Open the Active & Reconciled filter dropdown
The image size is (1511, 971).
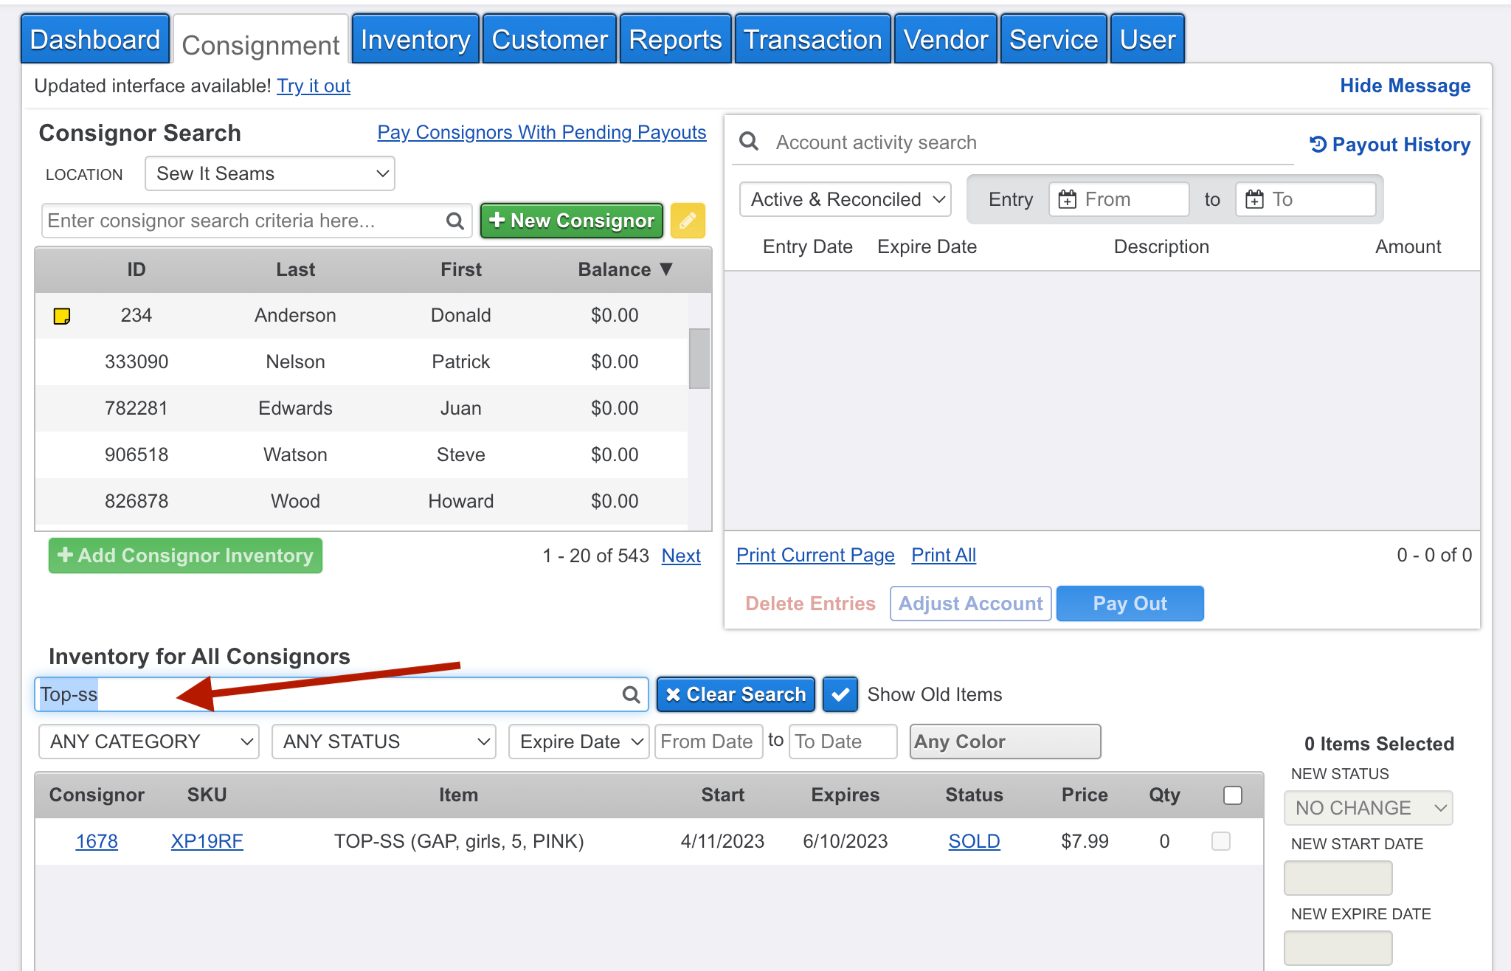tap(846, 199)
